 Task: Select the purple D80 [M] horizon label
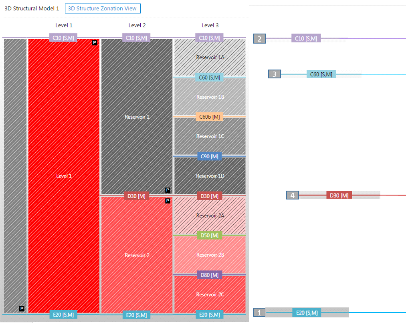coord(210,275)
